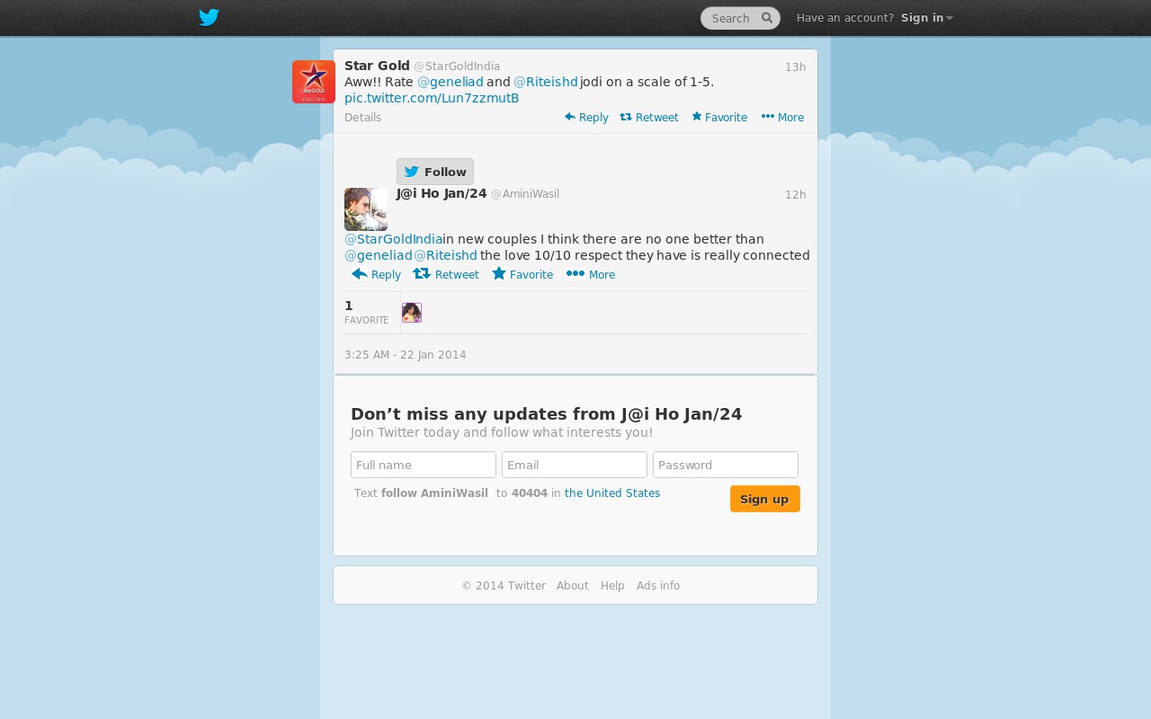Retweet the AminiWasil tweet
The width and height of the screenshot is (1151, 719).
click(x=446, y=274)
